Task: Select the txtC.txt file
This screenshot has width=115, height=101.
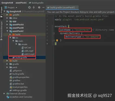Action: [26, 48]
